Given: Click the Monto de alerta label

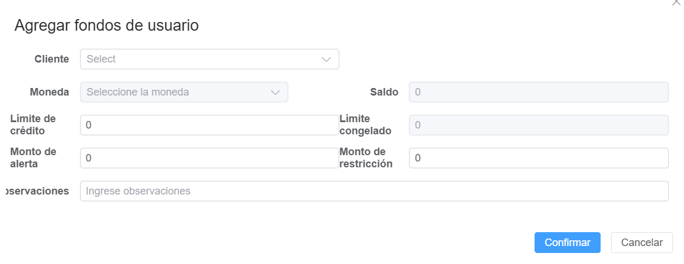Looking at the screenshot, I should tap(33, 157).
